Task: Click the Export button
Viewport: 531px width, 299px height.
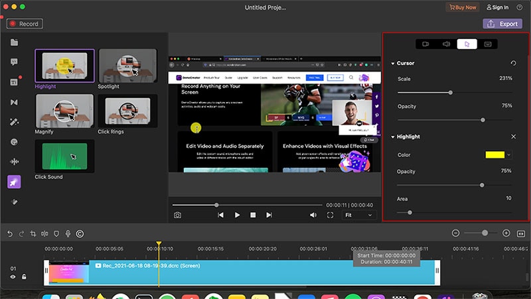Action: tap(502, 24)
